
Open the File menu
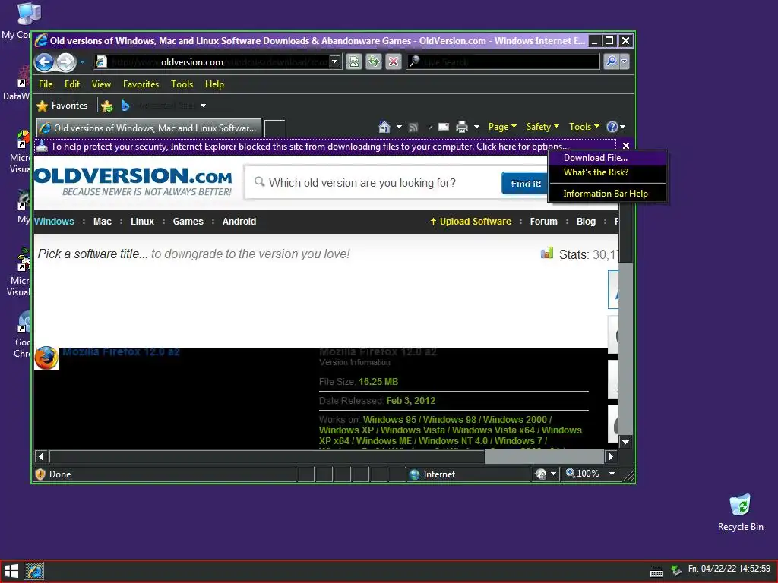point(46,84)
